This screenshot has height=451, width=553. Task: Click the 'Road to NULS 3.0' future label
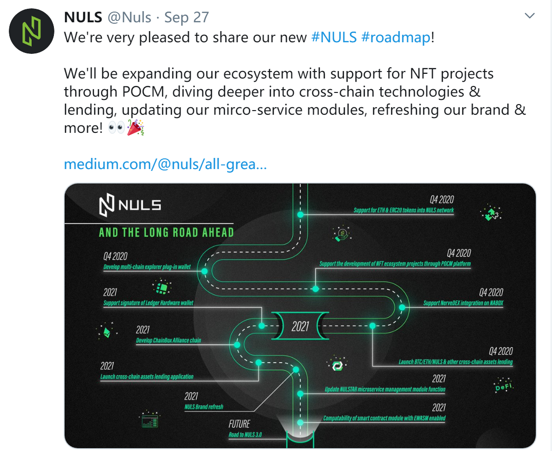[245, 434]
